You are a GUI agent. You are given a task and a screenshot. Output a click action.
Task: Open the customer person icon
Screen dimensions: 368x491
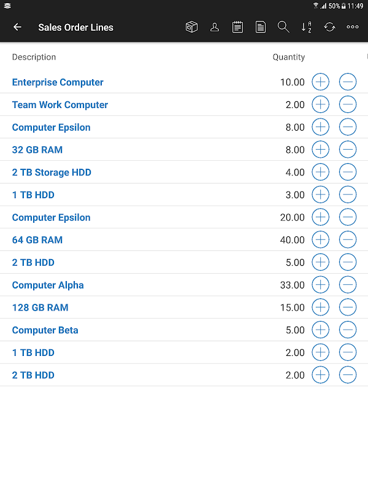pyautogui.click(x=215, y=27)
